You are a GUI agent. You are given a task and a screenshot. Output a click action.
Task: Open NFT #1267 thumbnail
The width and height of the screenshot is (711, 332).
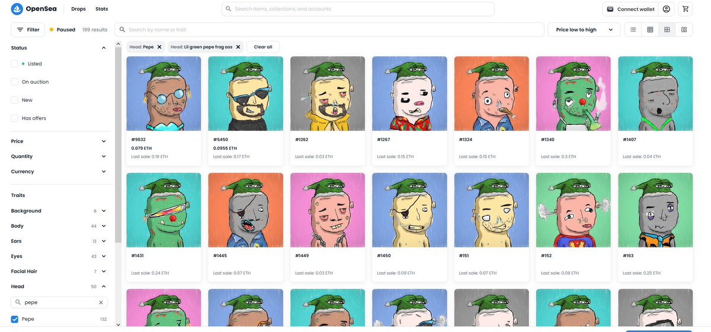[x=409, y=94]
